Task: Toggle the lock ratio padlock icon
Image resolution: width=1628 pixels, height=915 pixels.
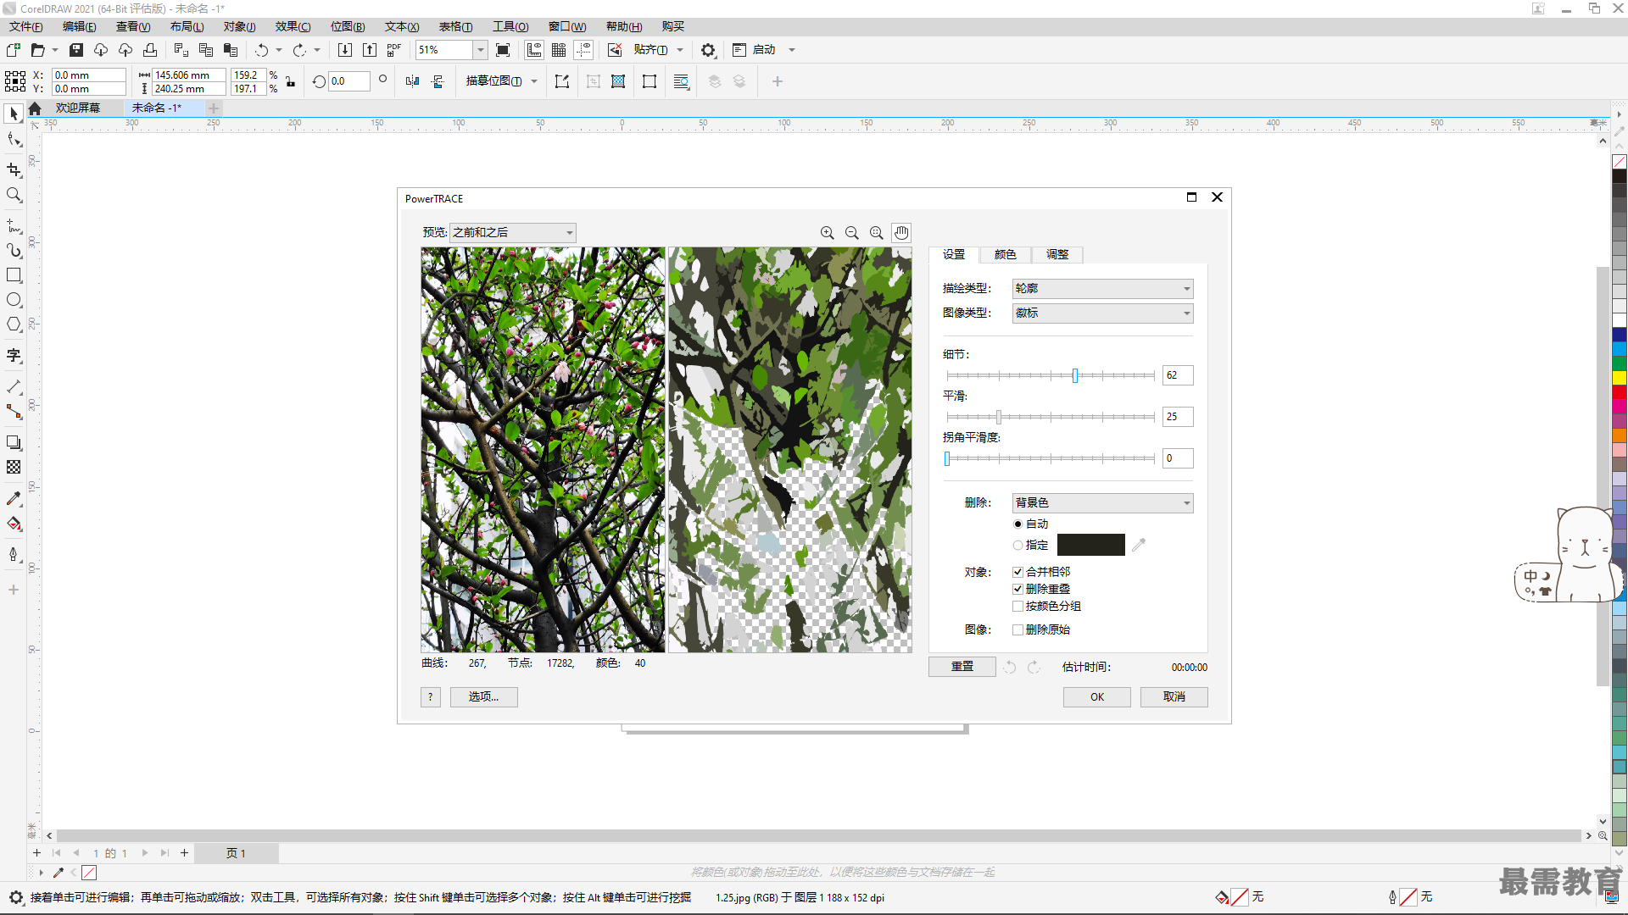Action: point(291,81)
